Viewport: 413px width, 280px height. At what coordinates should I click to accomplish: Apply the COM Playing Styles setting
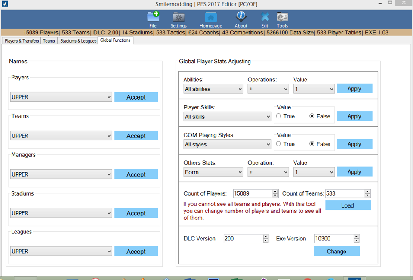pos(354,144)
